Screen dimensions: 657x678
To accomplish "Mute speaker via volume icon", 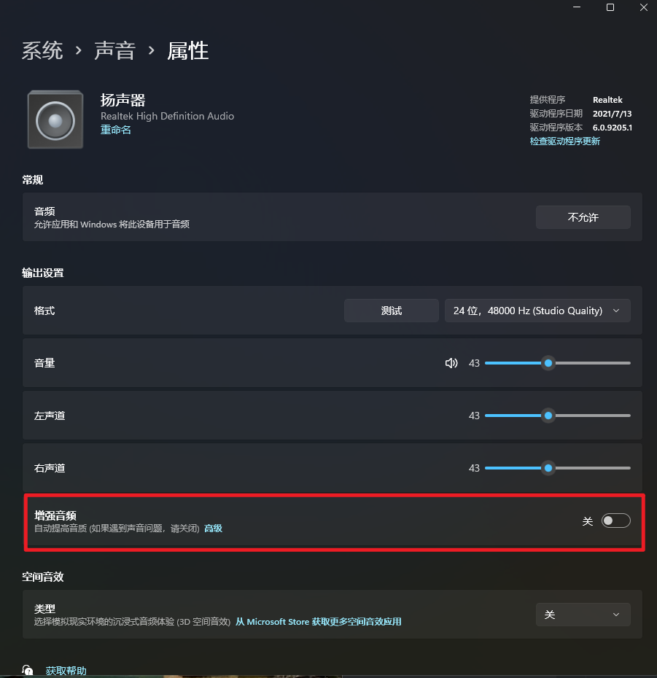I will tap(451, 363).
